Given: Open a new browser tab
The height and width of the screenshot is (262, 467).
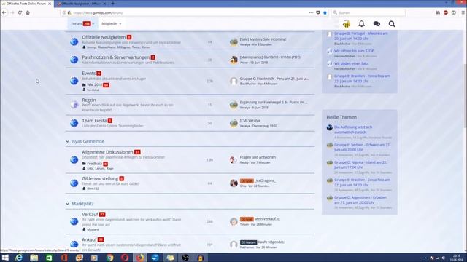Looking at the screenshot, I should [x=113, y=4].
